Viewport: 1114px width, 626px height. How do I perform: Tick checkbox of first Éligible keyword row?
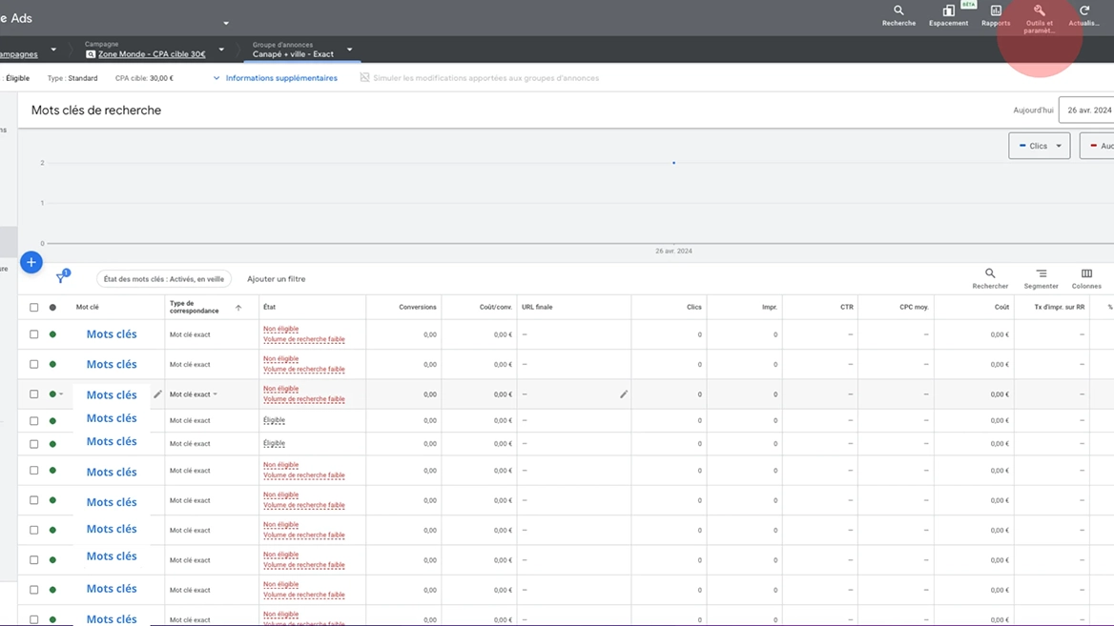33,421
